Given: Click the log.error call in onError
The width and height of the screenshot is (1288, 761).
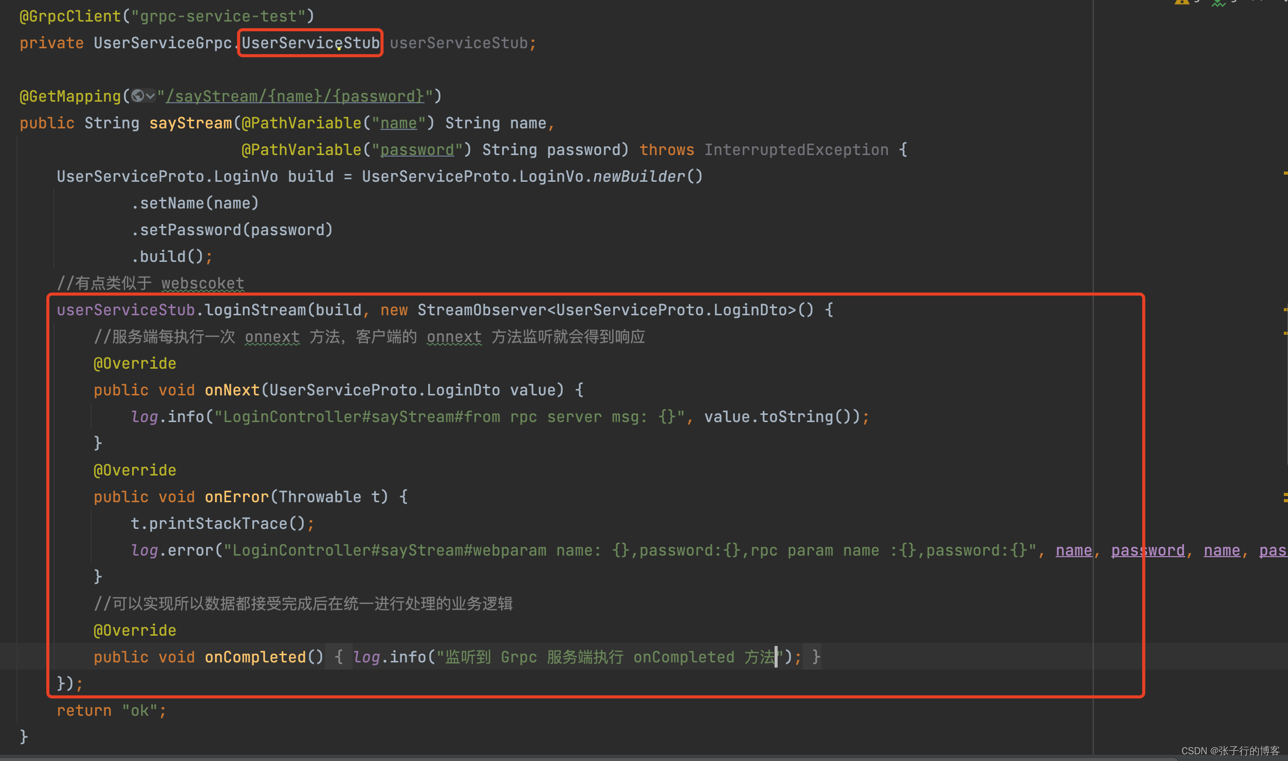Looking at the screenshot, I should pos(172,550).
